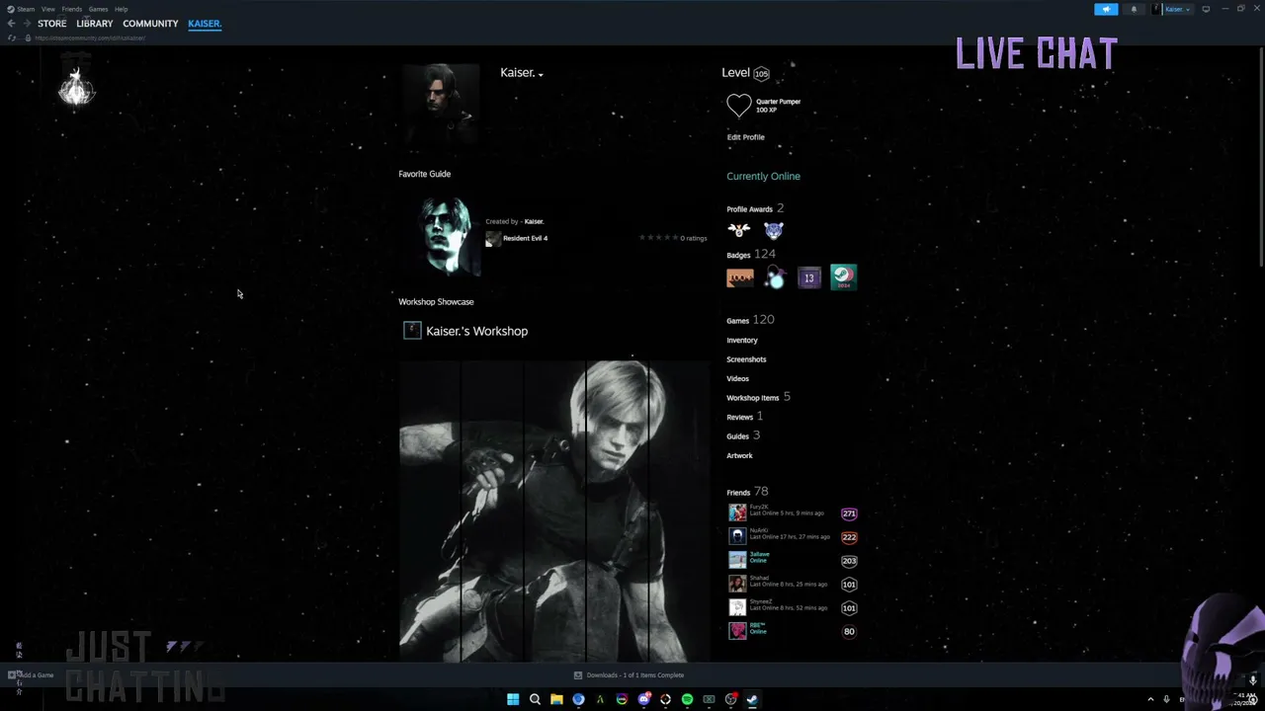
Task: Open the level 203 friend's avatar
Action: pyautogui.click(x=737, y=561)
